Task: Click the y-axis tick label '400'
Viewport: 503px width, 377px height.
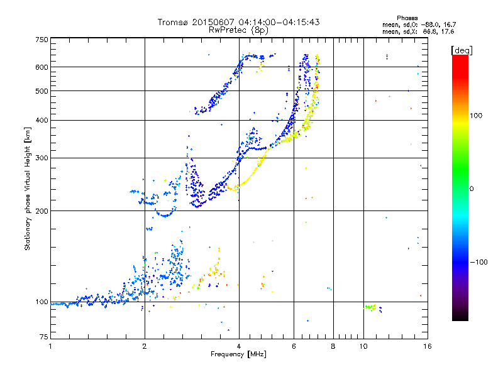Action: click(x=41, y=120)
